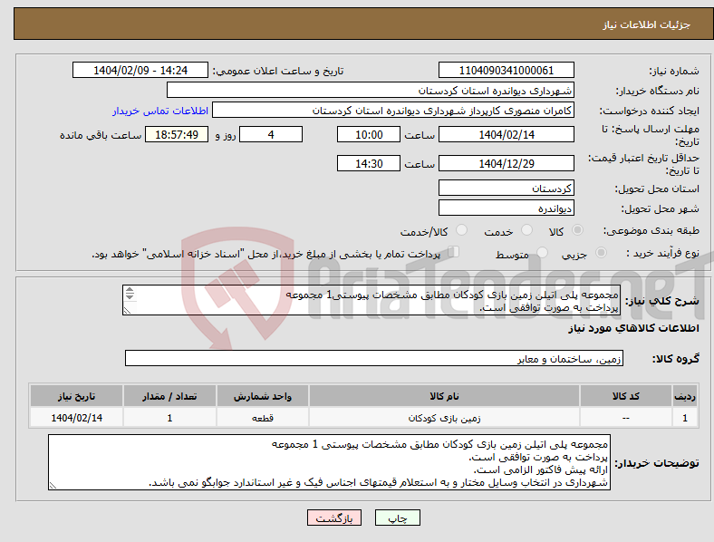Click the need number field 1104090341000061

point(506,70)
